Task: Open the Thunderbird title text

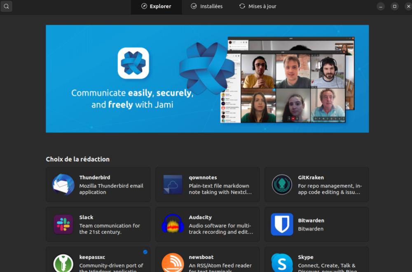Action: click(95, 177)
